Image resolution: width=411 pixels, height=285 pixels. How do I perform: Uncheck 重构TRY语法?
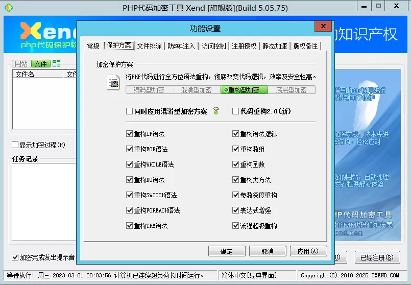point(129,225)
